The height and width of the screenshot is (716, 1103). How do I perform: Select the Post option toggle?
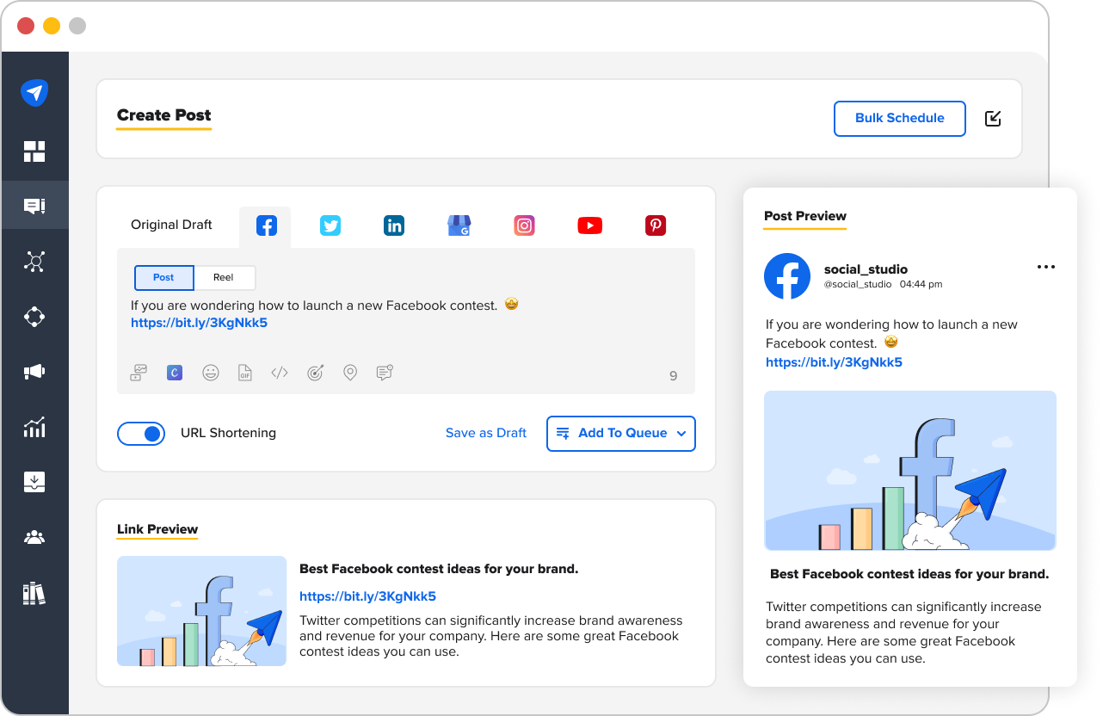163,277
